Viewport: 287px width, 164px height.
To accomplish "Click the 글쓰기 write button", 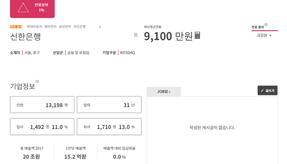I will click(268, 90).
